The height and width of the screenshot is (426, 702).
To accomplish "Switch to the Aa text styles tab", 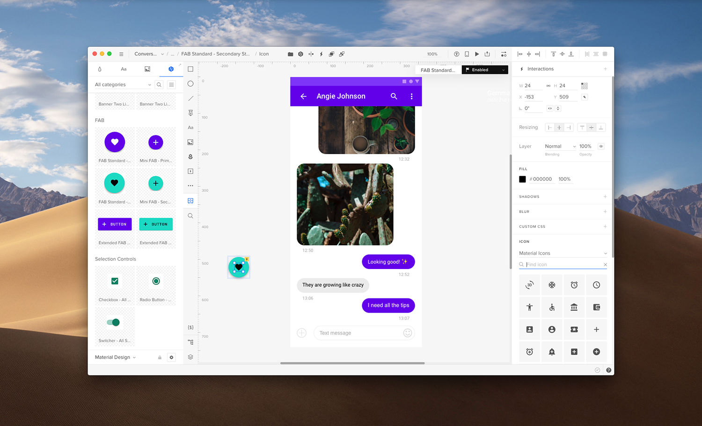I will [124, 69].
